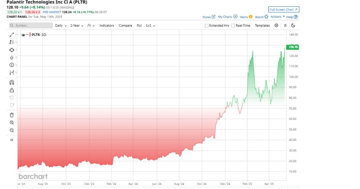Open the Daily interval dropdown

(x=61, y=25)
